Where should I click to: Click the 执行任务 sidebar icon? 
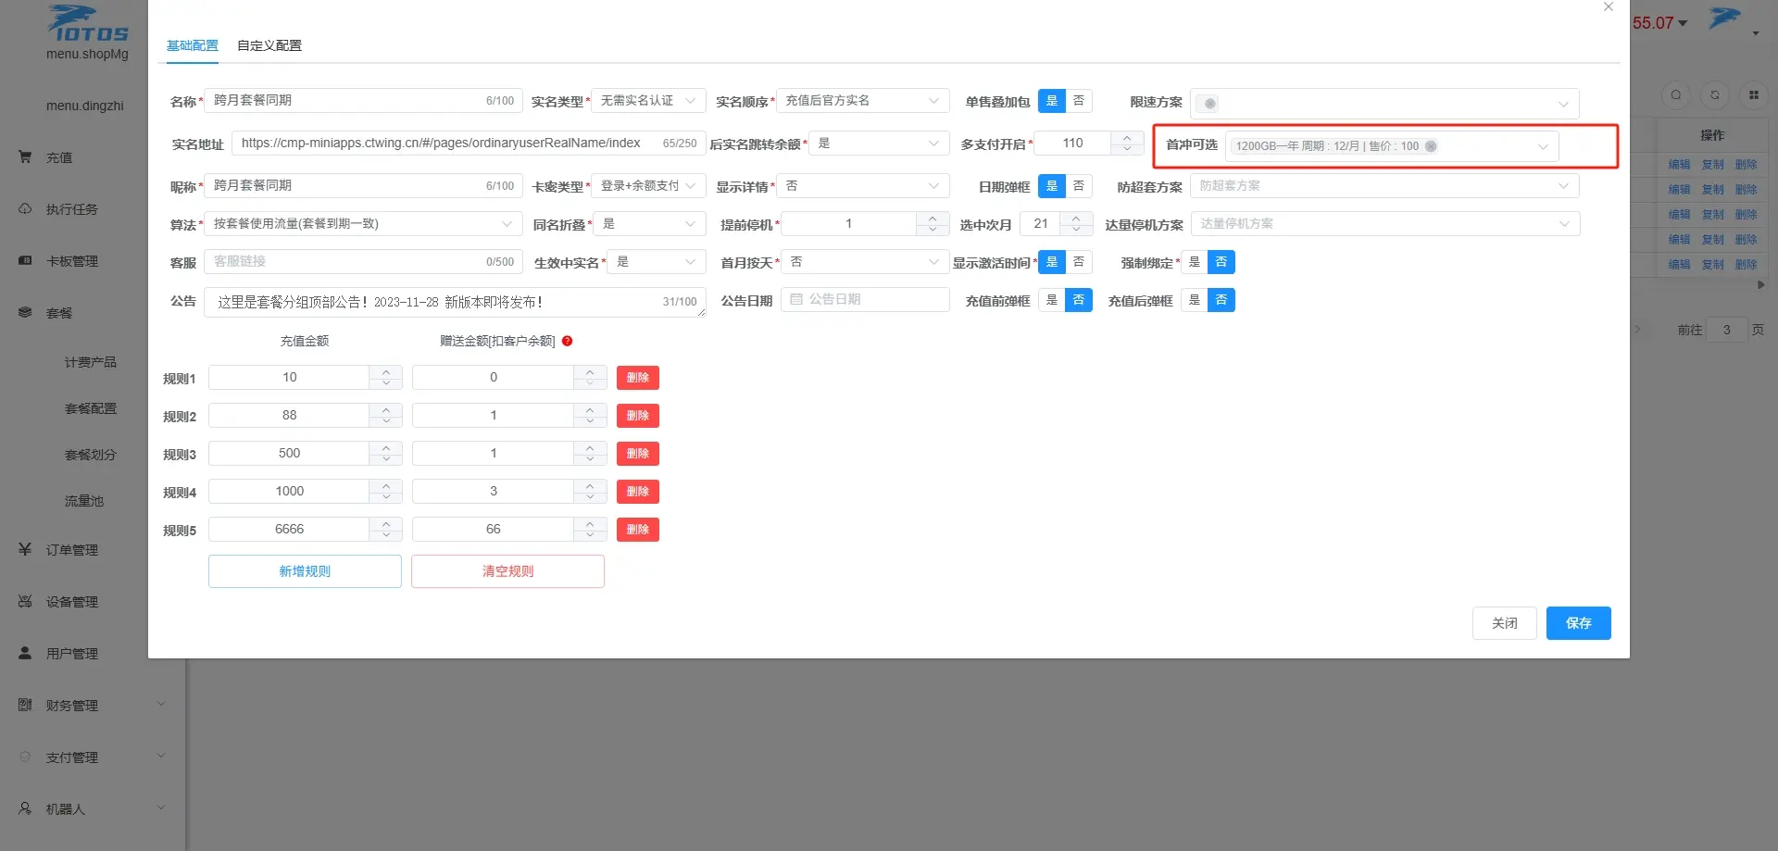coord(25,209)
